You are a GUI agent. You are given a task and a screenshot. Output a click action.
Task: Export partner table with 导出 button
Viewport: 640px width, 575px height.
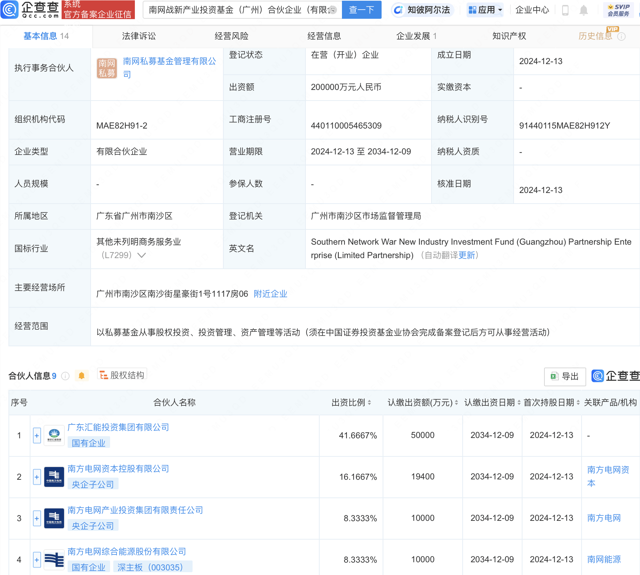565,376
